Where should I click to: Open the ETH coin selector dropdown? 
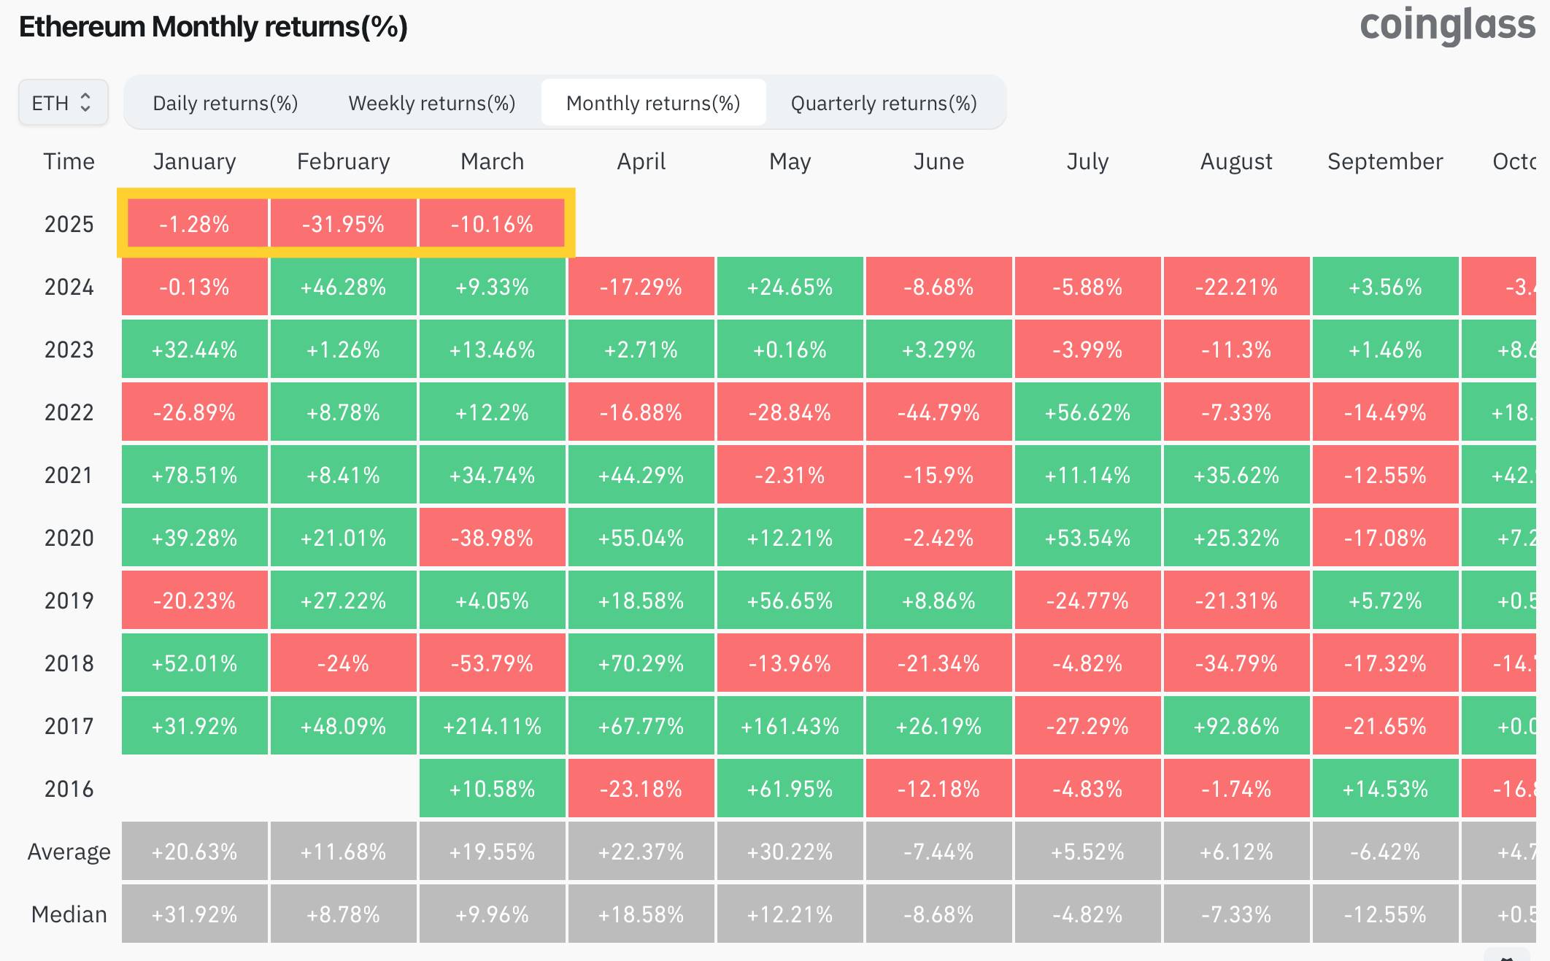63,103
